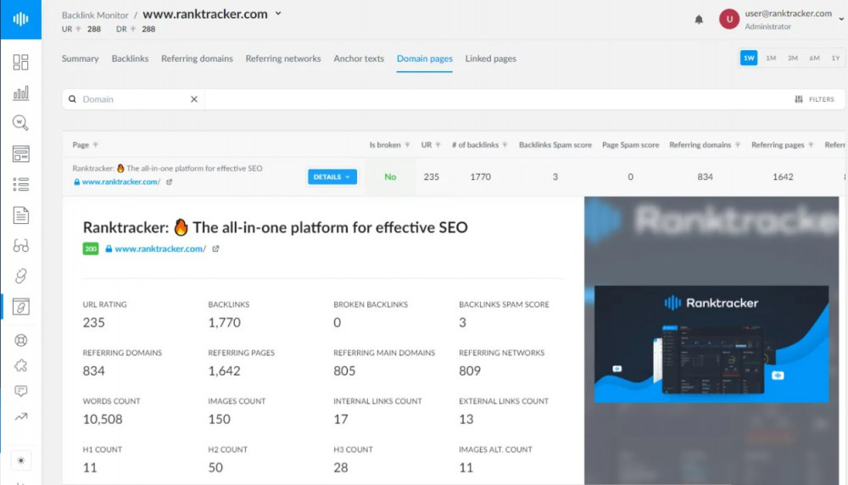
Task: Open the external link icon beside the details URL
Action: point(215,248)
